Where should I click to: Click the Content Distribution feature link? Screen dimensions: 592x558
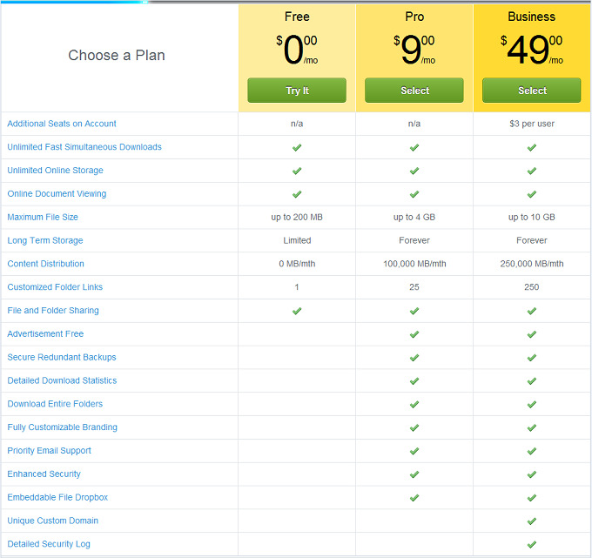46,264
